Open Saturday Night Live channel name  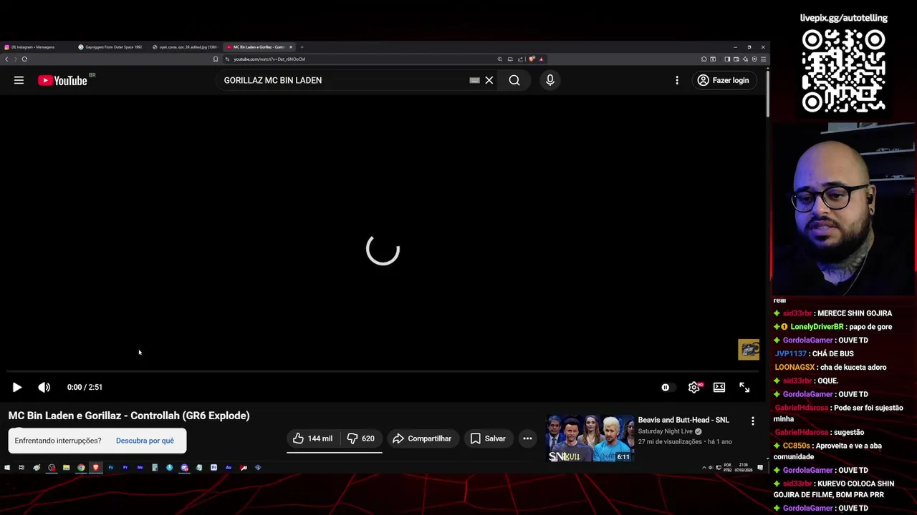point(666,431)
